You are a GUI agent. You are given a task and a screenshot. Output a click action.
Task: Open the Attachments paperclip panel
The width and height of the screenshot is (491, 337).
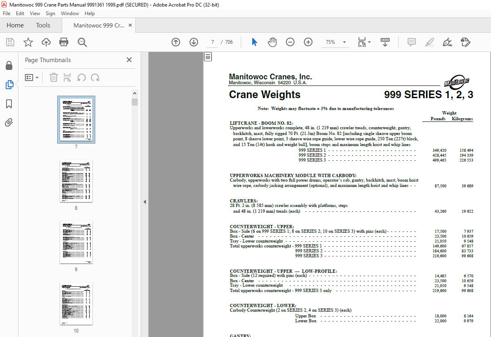tap(9, 122)
